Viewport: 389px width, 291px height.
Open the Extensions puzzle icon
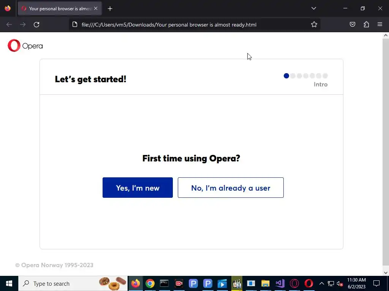click(366, 25)
